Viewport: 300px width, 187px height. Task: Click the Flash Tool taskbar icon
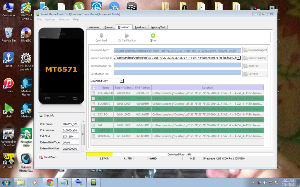(x=93, y=183)
